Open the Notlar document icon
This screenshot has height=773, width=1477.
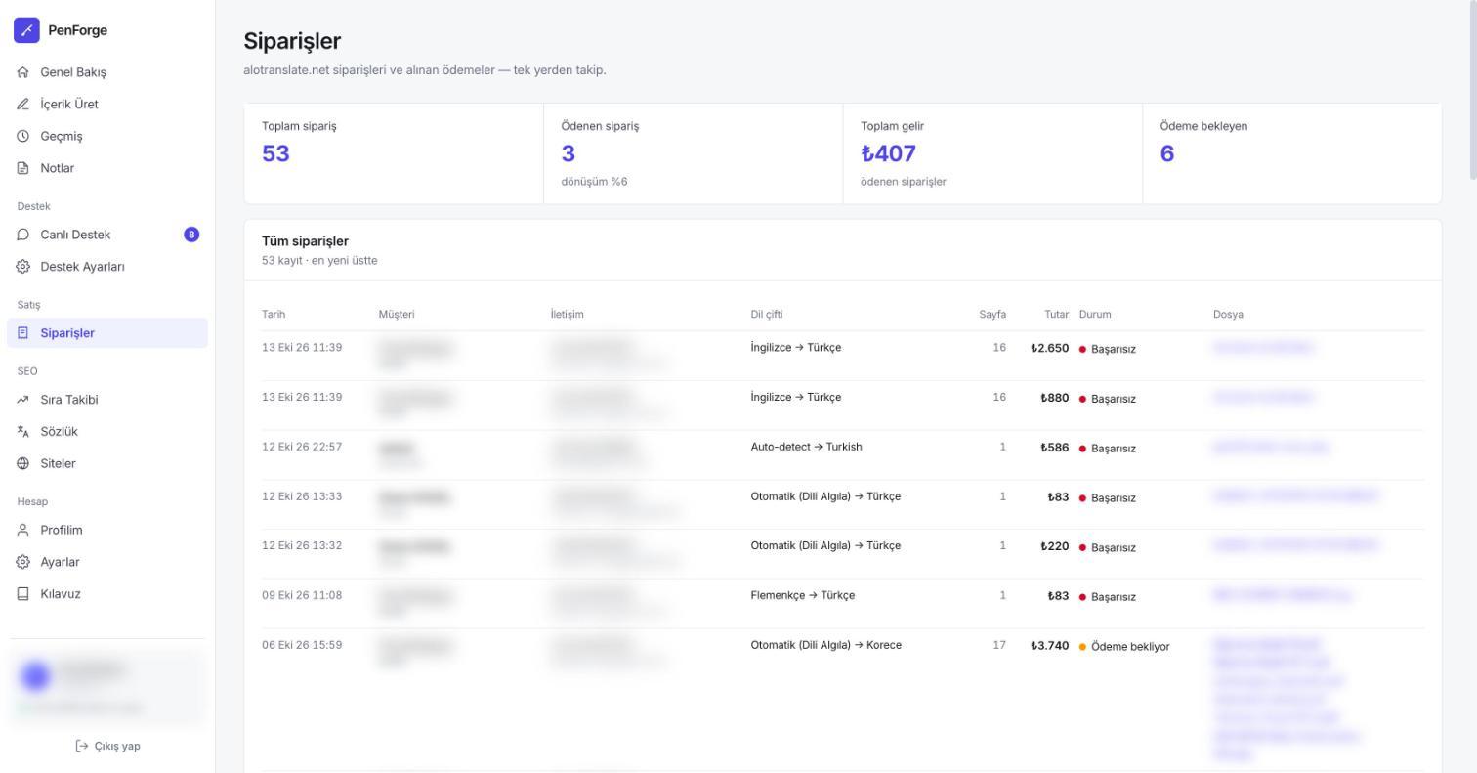pyautogui.click(x=23, y=168)
